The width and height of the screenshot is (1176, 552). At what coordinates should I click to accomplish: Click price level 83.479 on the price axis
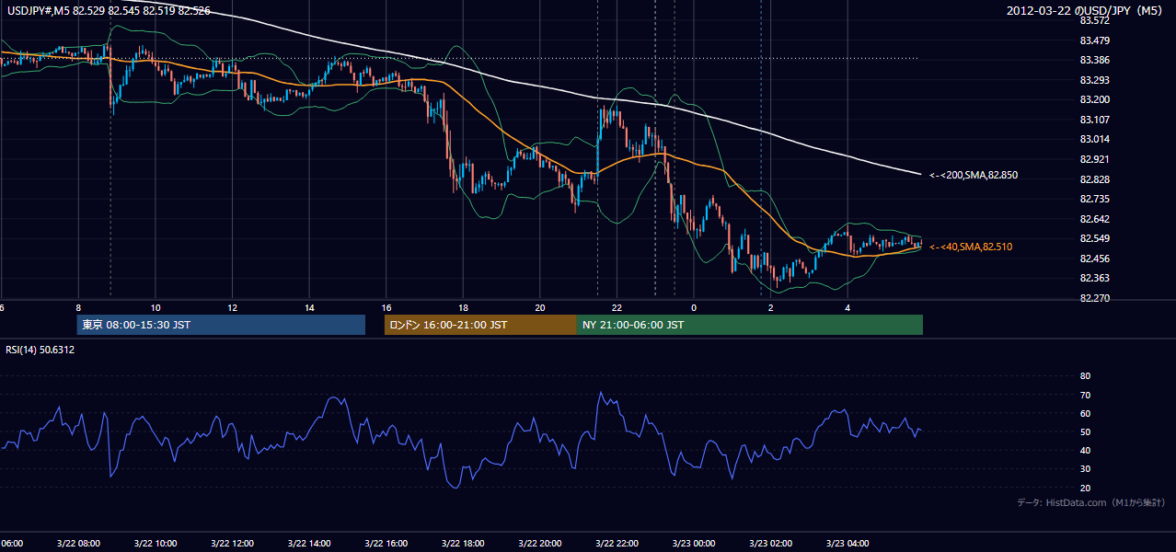coord(1094,40)
